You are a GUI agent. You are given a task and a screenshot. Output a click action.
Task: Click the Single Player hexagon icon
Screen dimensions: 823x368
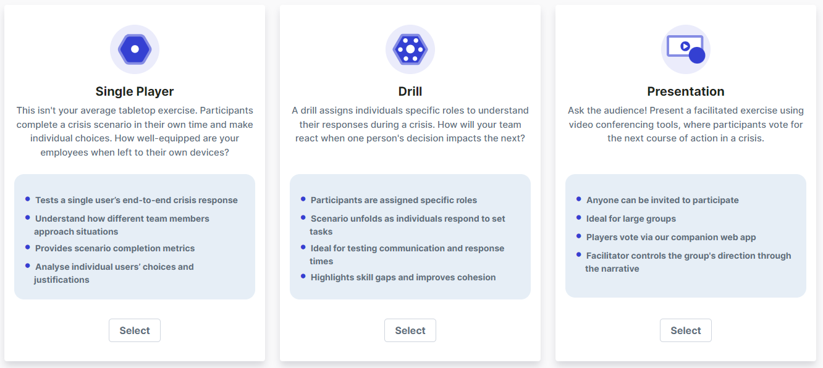pyautogui.click(x=135, y=49)
